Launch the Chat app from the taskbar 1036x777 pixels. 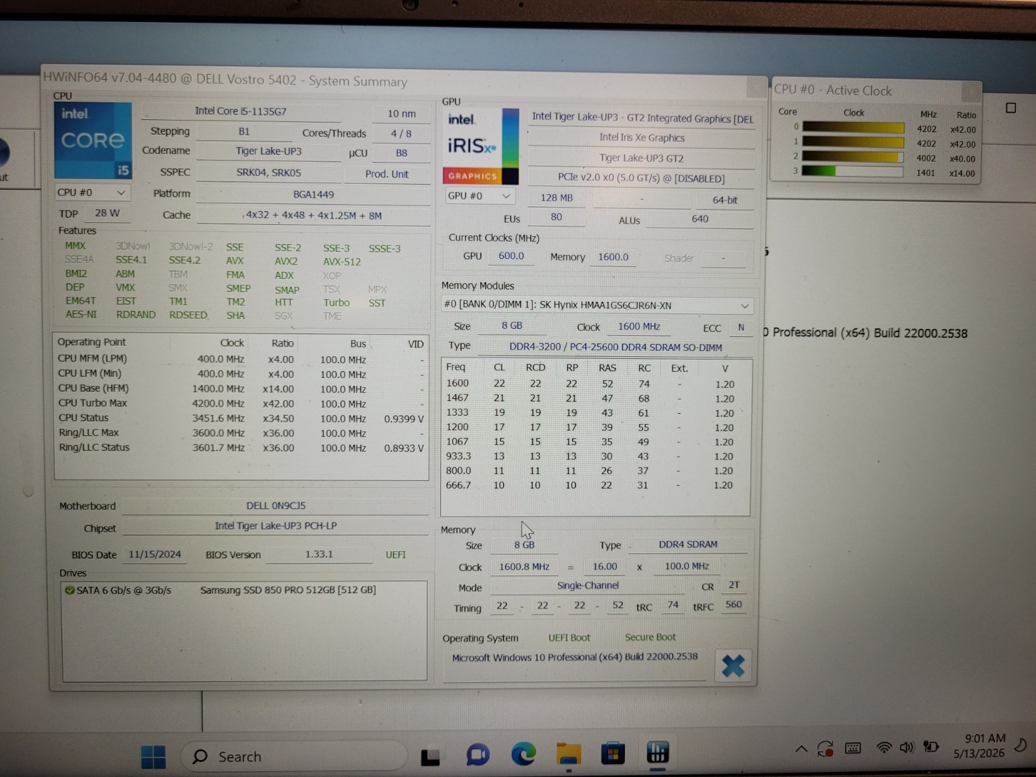478,755
